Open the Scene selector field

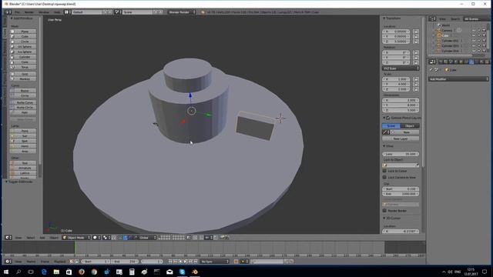pyautogui.click(x=137, y=12)
